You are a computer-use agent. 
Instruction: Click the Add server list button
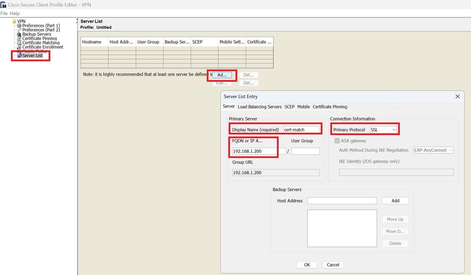[x=222, y=75]
